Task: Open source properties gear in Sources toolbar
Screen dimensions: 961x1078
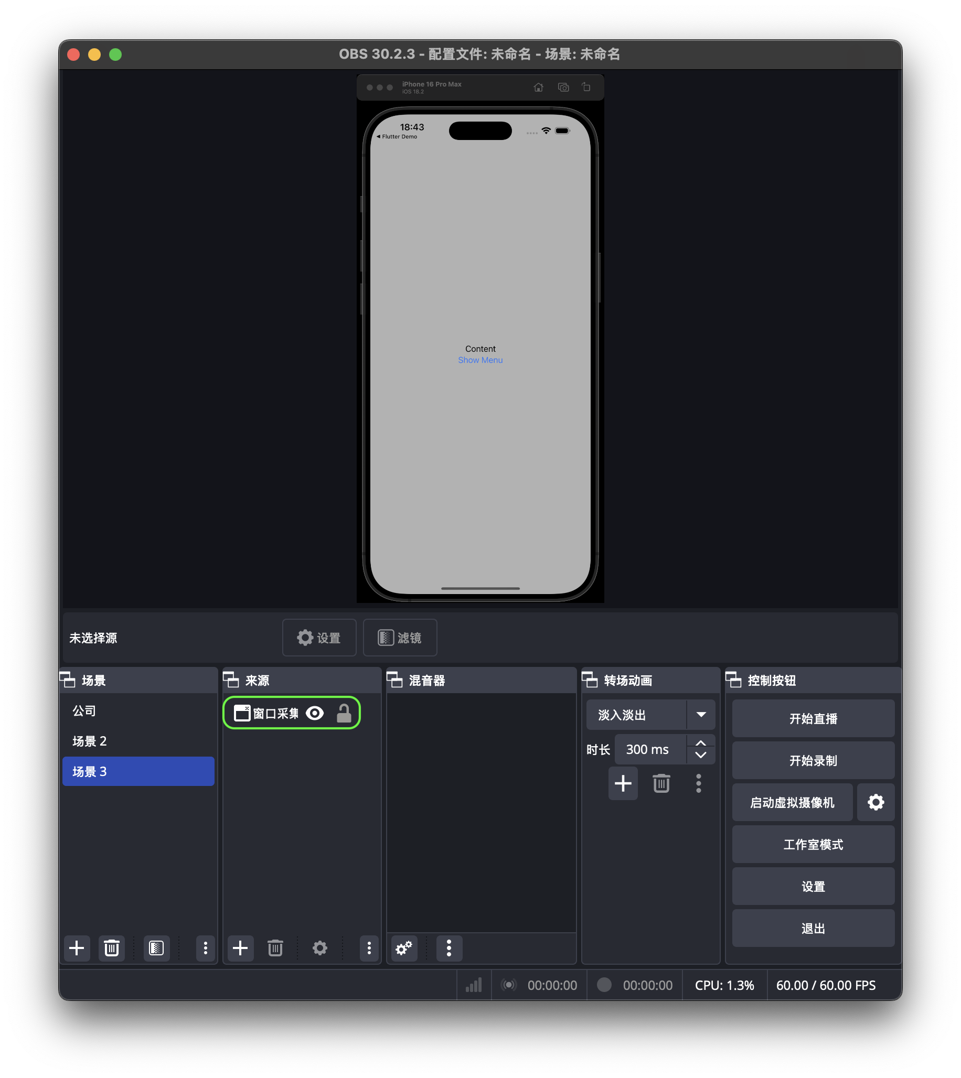Action: (320, 948)
